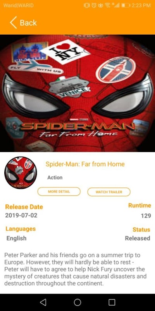Tap the movie plot description text
This screenshot has width=155, height=311.
click(x=76, y=269)
